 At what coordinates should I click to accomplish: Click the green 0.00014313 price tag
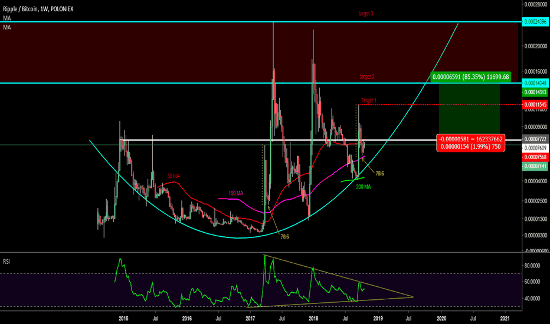click(x=535, y=92)
